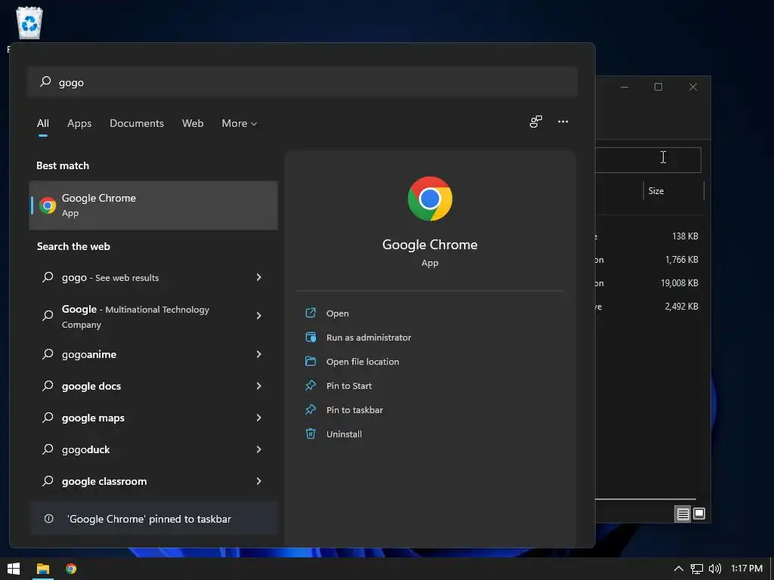774x580 pixels.
Task: Open File Explorer from the taskbar
Action: (43, 569)
